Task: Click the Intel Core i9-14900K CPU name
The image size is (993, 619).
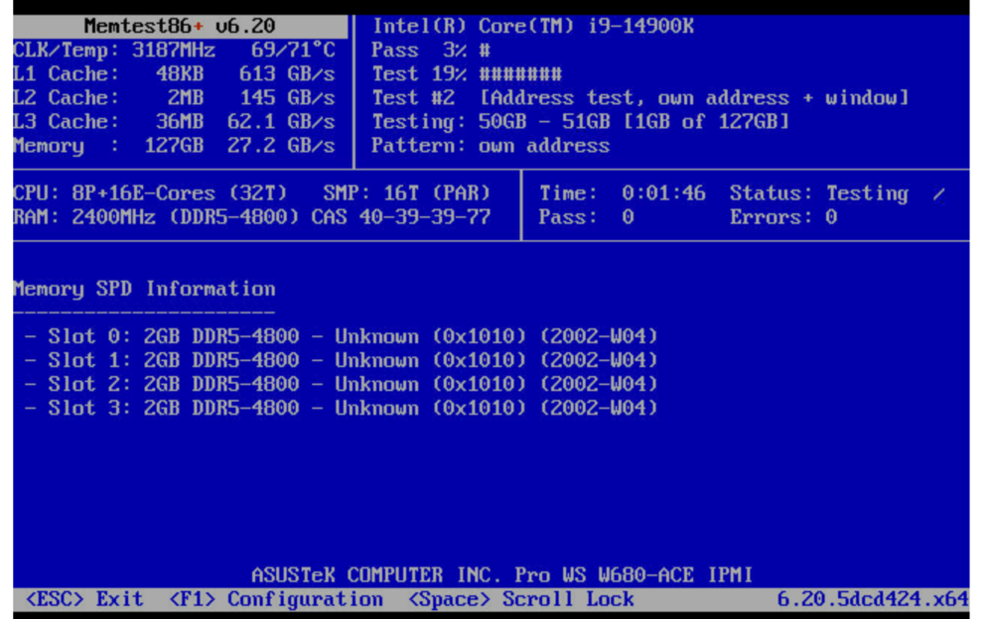Action: point(532,26)
